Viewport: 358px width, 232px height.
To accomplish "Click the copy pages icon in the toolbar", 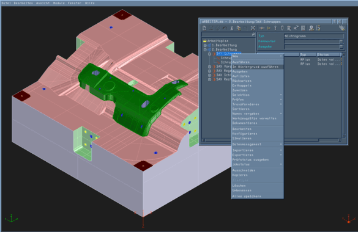I will tap(239, 28).
